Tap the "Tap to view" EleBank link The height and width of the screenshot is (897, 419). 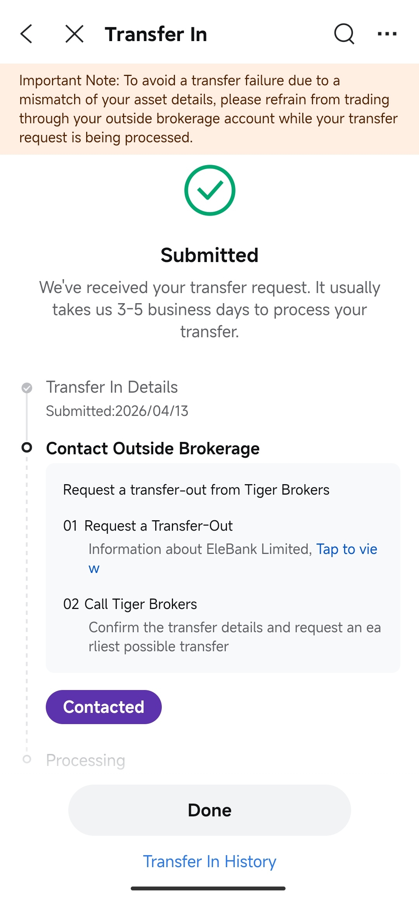tap(346, 549)
